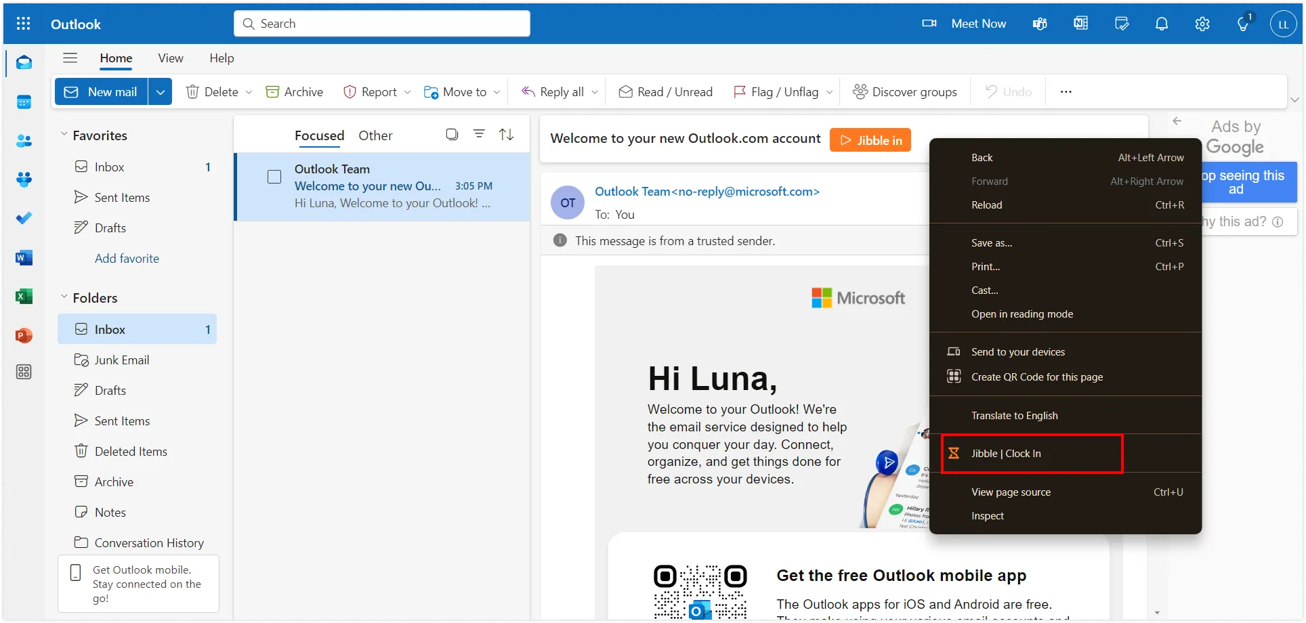Click the sort arrows icon
Viewport: 1306px width, 623px height.
click(506, 134)
